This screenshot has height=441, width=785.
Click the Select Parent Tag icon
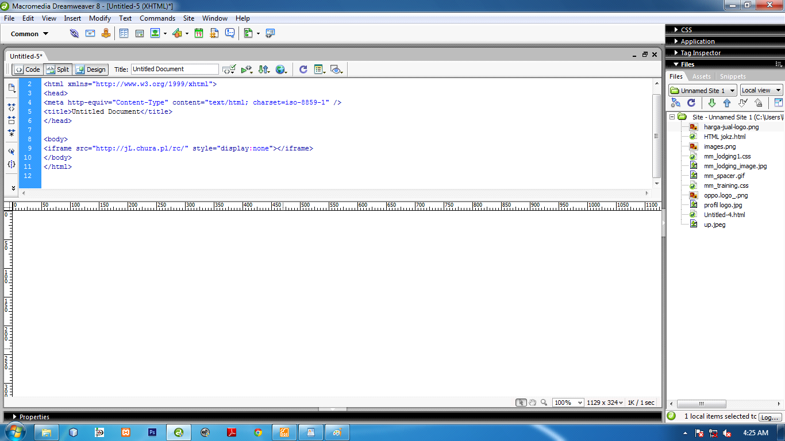tap(11, 152)
